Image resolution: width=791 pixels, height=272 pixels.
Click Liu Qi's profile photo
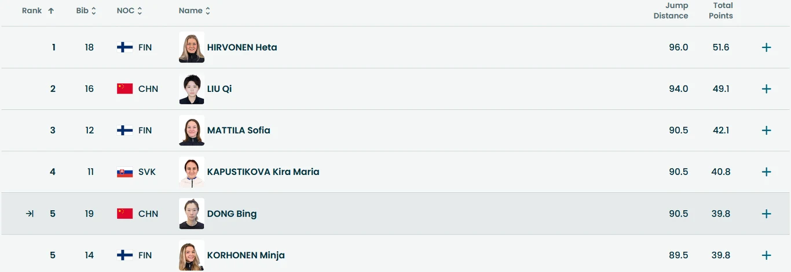pyautogui.click(x=192, y=89)
